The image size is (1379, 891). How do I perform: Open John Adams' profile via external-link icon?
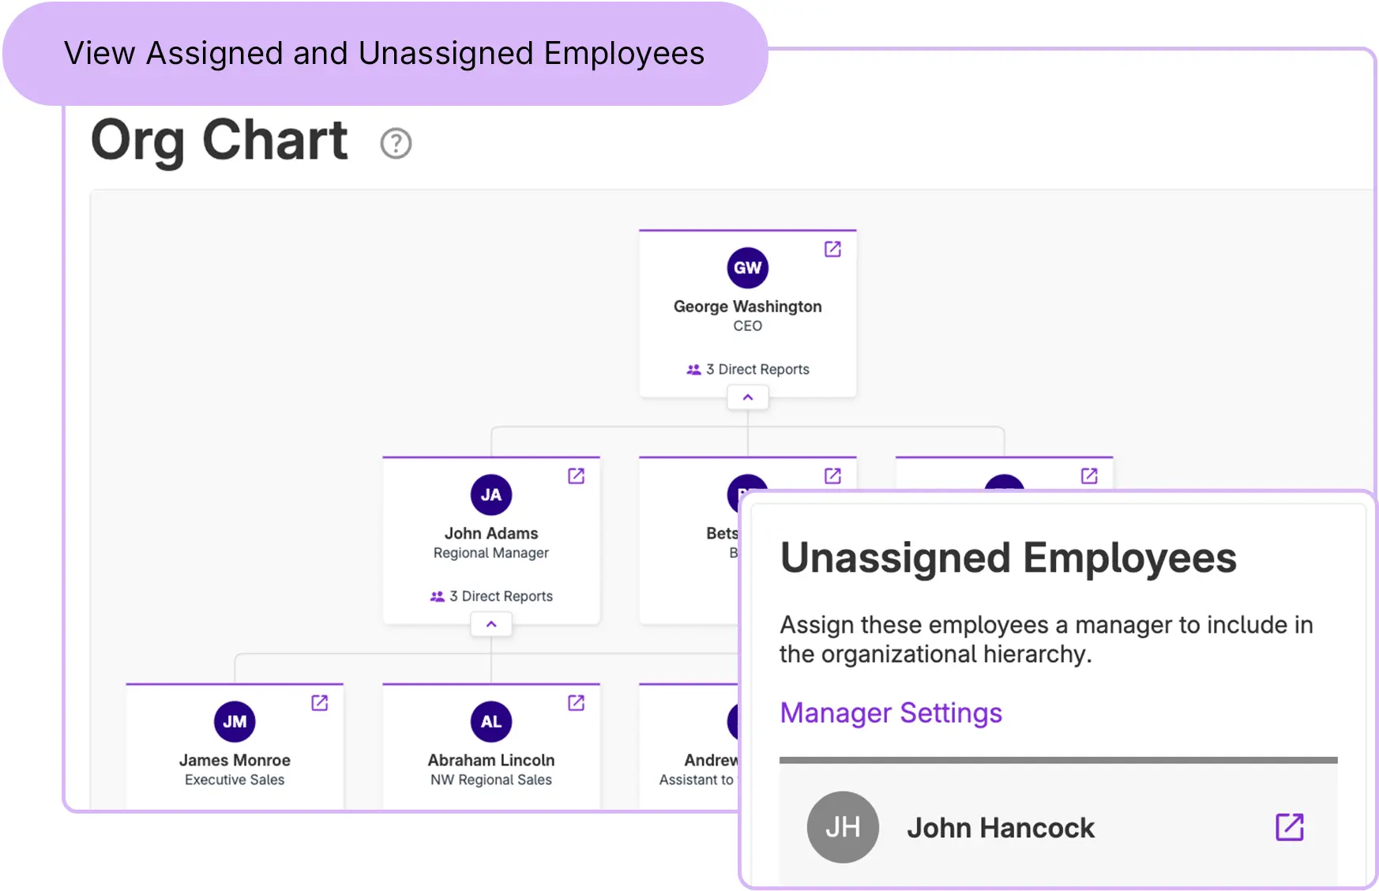pyautogui.click(x=576, y=476)
